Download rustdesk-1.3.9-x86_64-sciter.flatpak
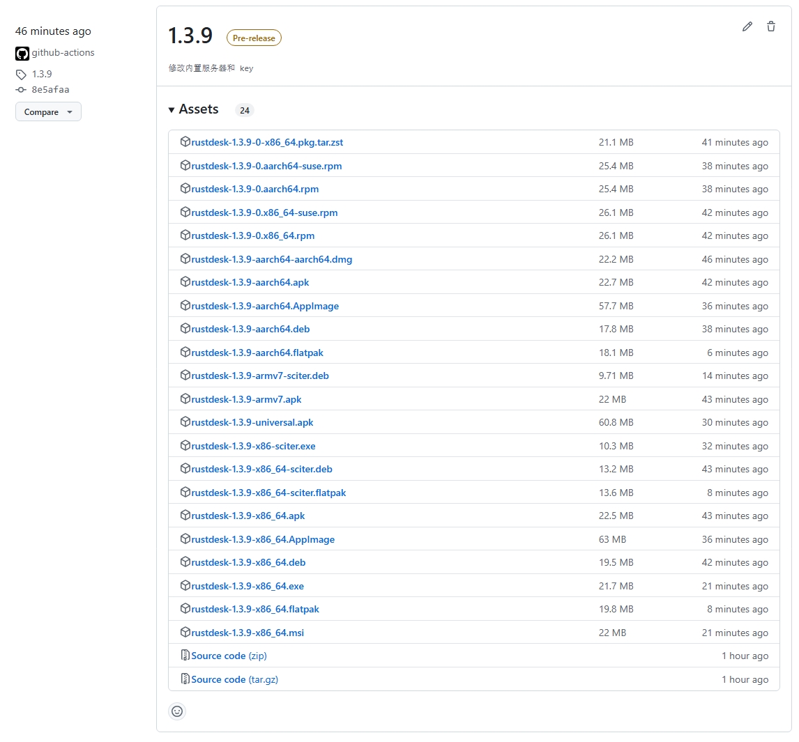 tap(268, 493)
